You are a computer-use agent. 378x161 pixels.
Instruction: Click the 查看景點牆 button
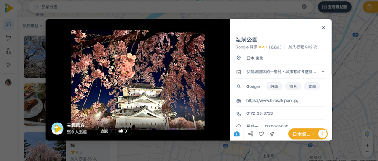[x=335, y=7]
